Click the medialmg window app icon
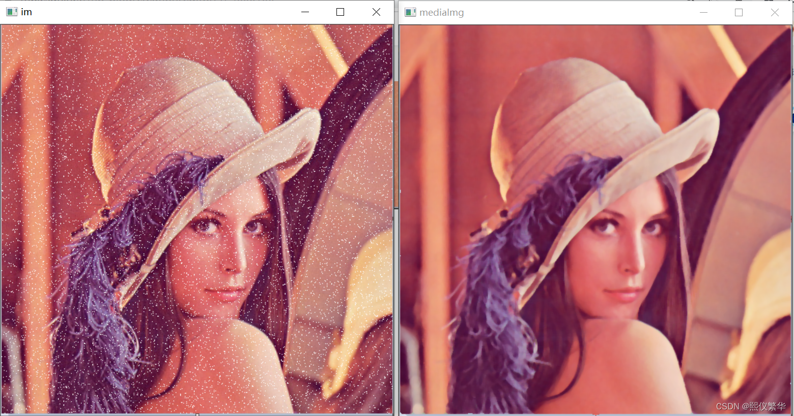The image size is (794, 416). click(410, 12)
